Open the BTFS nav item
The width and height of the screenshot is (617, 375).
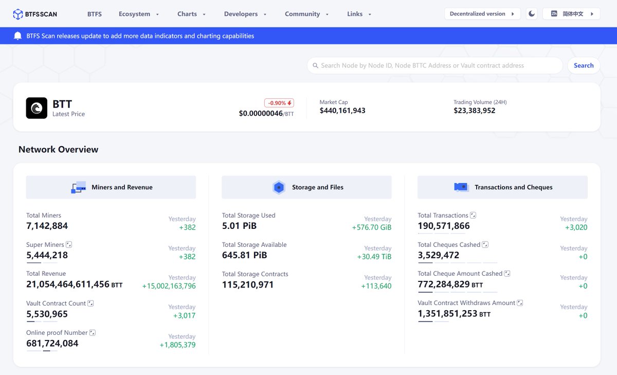pos(95,14)
